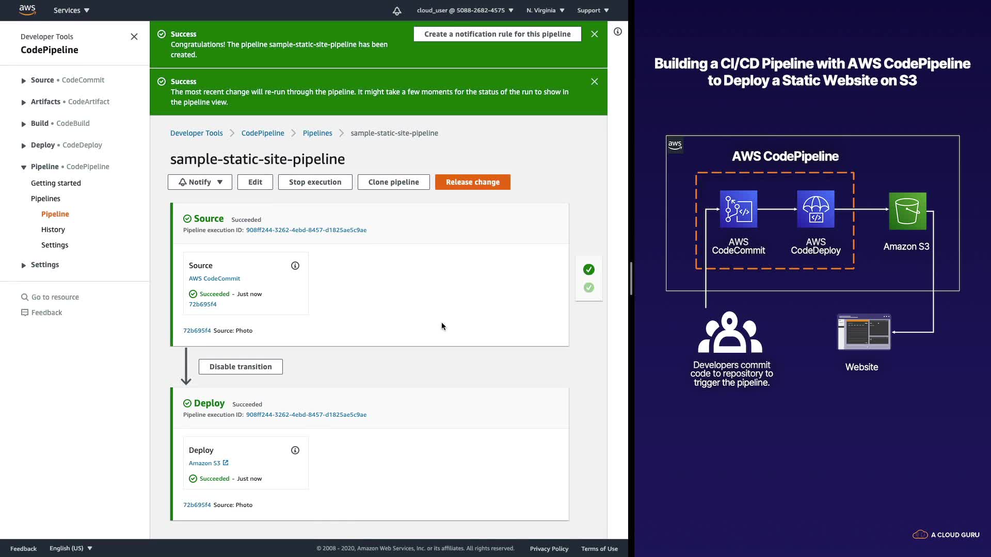Image resolution: width=991 pixels, height=557 pixels.
Task: Collapse Pipeline CodePipeline navigation section
Action: pos(24,167)
